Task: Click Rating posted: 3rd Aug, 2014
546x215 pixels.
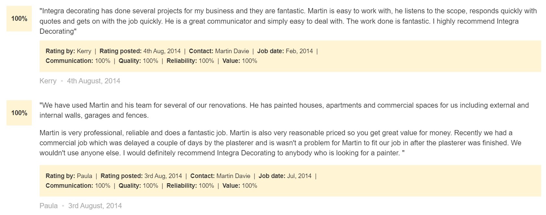Action: (141, 176)
